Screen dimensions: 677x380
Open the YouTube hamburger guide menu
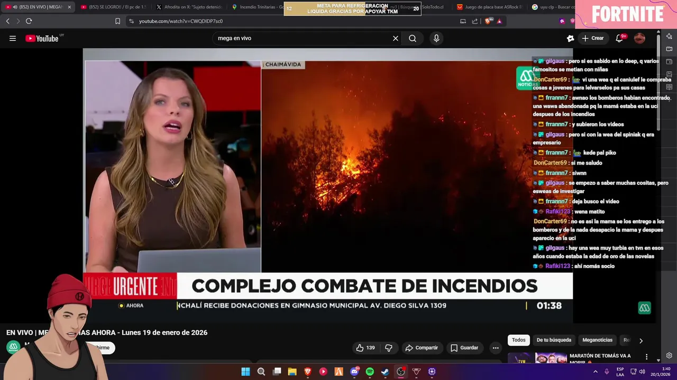pos(13,38)
